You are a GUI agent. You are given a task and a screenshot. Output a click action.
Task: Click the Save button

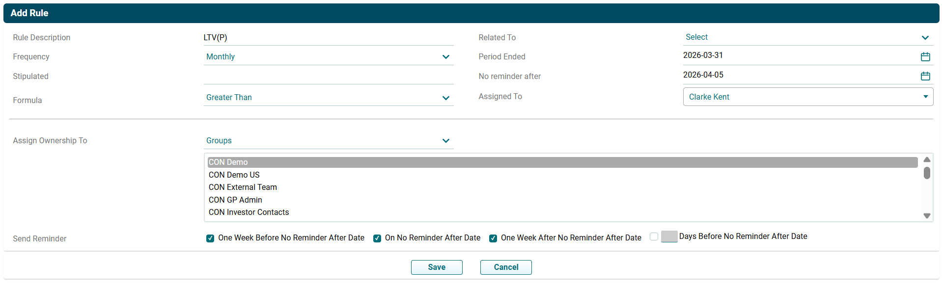(x=437, y=267)
